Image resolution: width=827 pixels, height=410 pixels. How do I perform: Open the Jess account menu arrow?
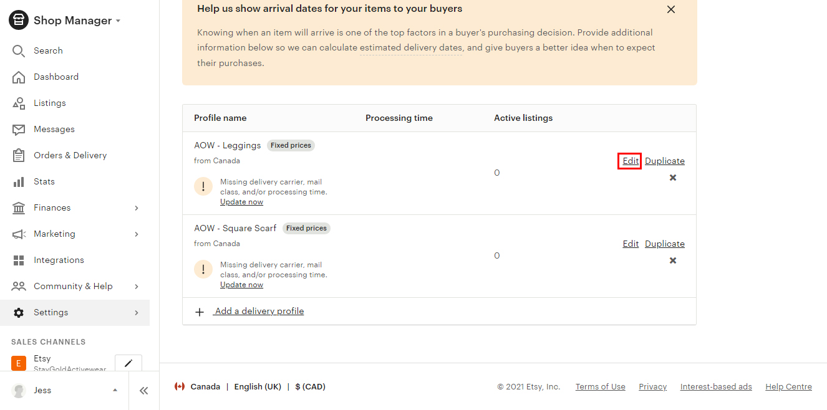tap(115, 391)
